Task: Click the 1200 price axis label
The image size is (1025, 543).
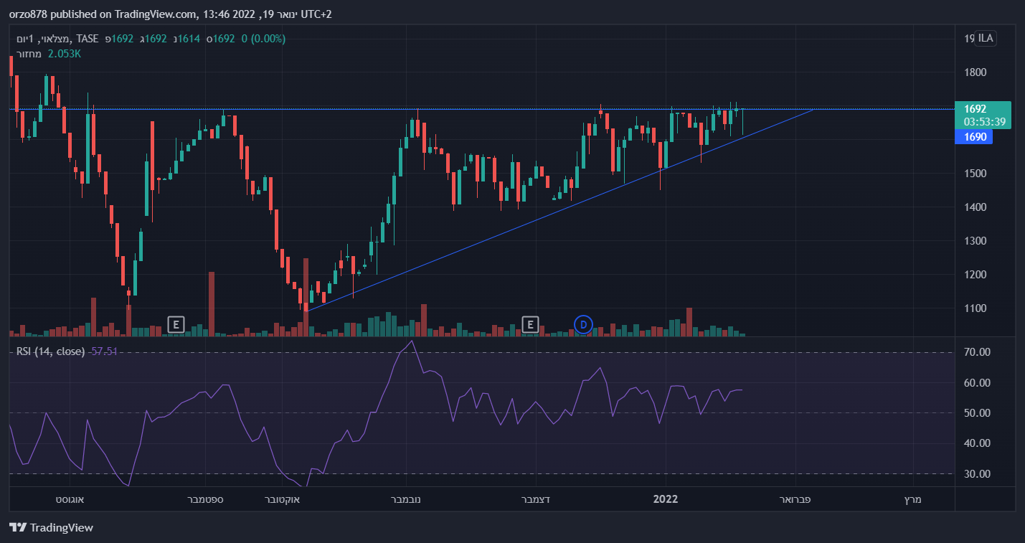Action: [976, 275]
